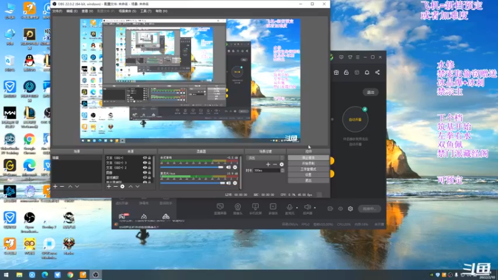Open the first menu in OBS menu bar
This screenshot has width=498, height=280.
(57, 11)
